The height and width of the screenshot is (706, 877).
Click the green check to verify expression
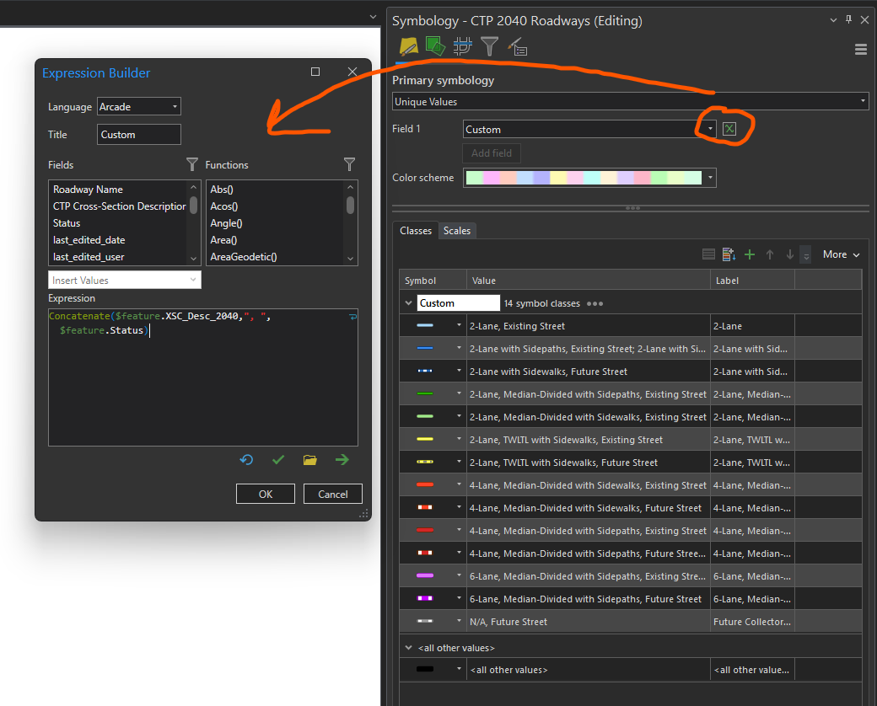point(278,459)
